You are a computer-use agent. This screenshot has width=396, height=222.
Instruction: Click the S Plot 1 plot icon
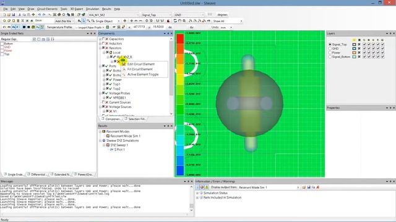coord(111,149)
